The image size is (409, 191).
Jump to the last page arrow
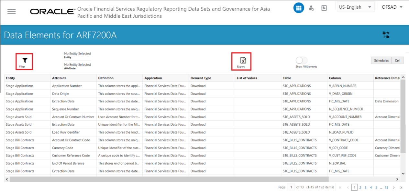point(402,187)
